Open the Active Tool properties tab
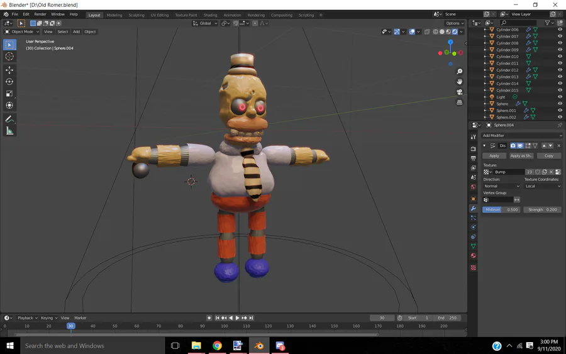 473,137
